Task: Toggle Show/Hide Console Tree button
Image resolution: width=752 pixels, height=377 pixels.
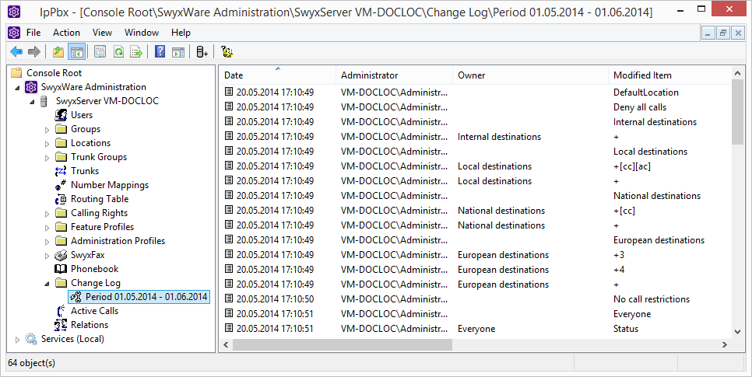Action: pyautogui.click(x=76, y=52)
